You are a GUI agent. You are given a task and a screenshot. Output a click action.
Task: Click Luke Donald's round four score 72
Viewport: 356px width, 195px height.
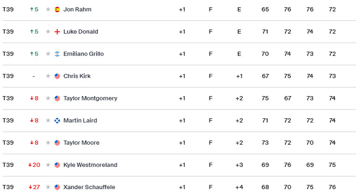[x=332, y=31]
